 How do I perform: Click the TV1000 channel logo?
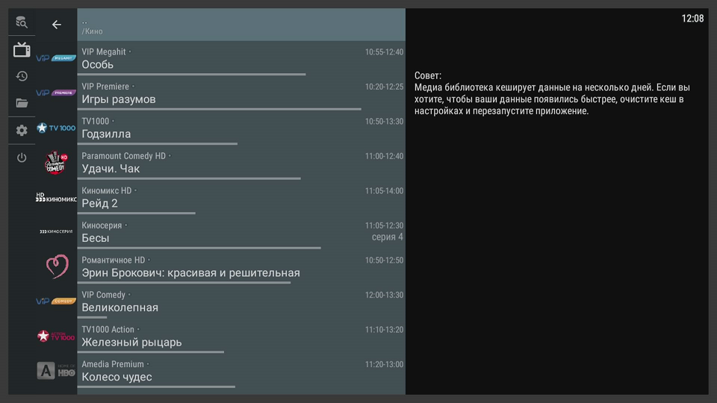[x=56, y=128]
